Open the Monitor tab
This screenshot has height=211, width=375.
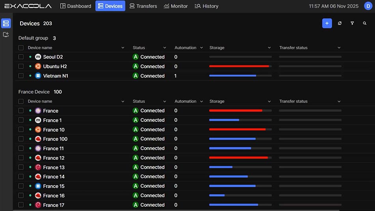coord(175,6)
